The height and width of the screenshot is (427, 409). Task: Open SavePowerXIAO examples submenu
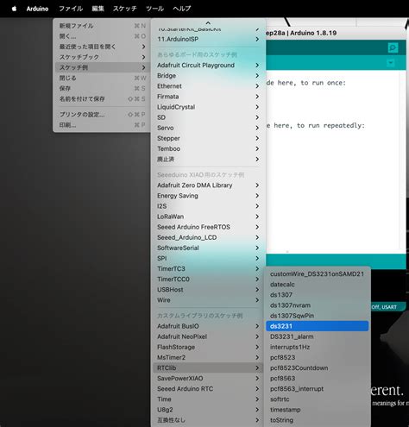point(208,379)
